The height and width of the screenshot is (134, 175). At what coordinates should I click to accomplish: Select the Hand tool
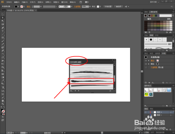point(2,101)
